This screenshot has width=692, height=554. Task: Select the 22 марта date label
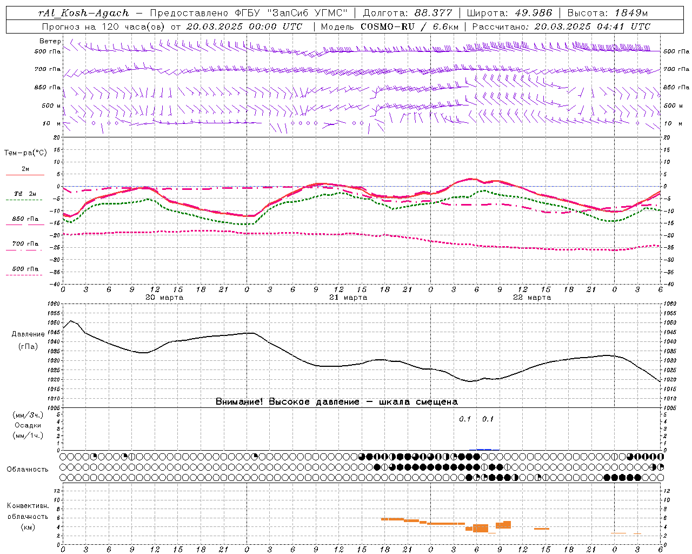pos(532,298)
